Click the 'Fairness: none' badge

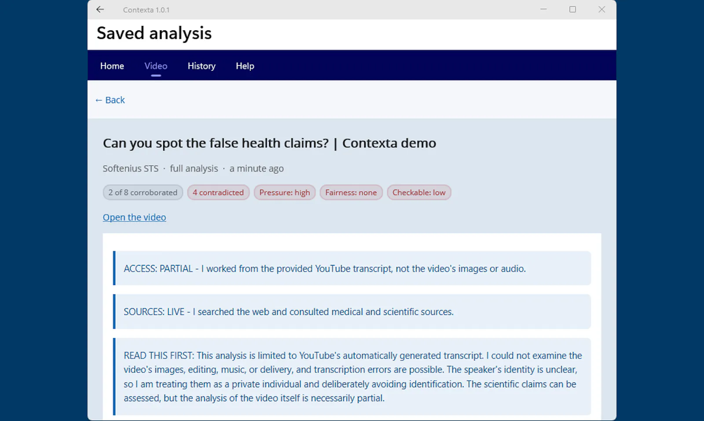351,192
